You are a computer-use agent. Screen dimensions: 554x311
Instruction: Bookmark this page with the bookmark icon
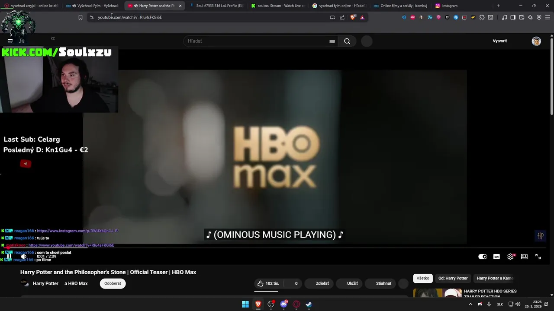[80, 17]
